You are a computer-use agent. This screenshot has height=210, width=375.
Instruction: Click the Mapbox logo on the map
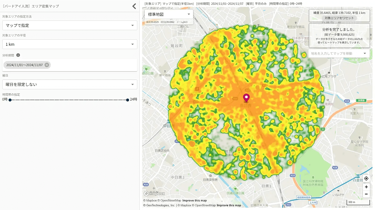[154, 193]
